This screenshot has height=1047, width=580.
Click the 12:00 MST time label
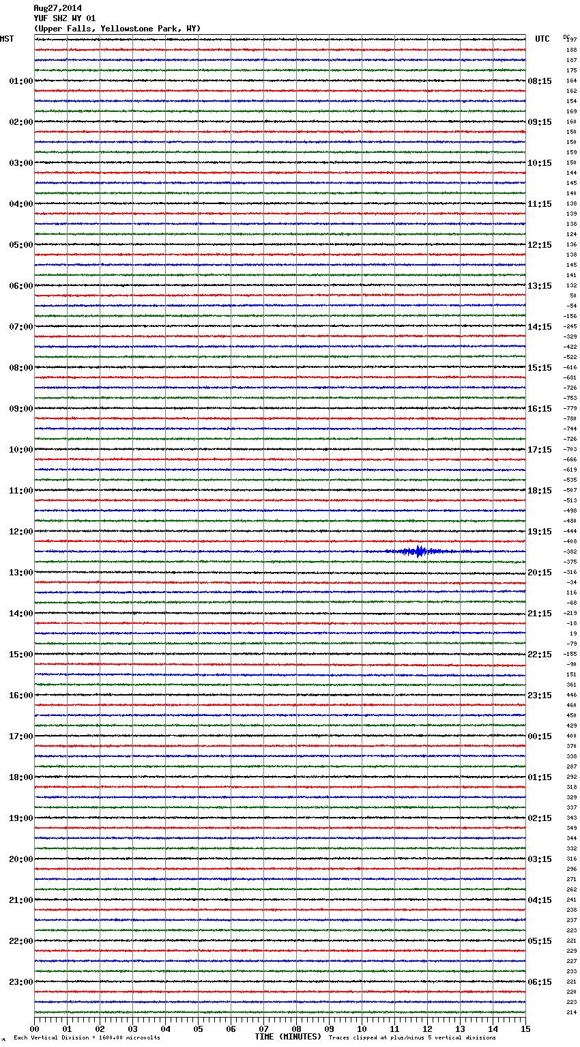point(21,532)
